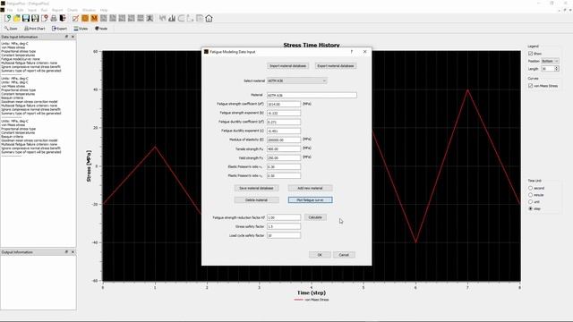The height and width of the screenshot is (322, 573).
Task: Click the Export chart tool
Action: [60, 29]
